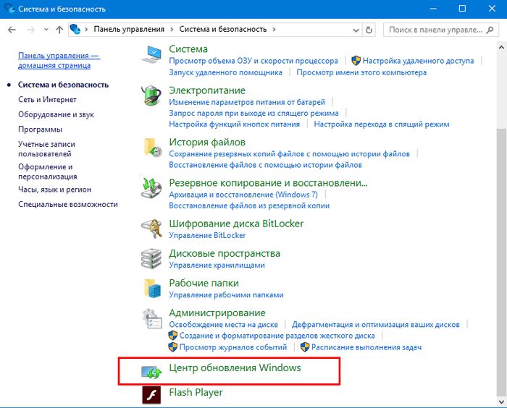Open История файлов via its folder icon
The image size is (507, 408).
(x=152, y=147)
